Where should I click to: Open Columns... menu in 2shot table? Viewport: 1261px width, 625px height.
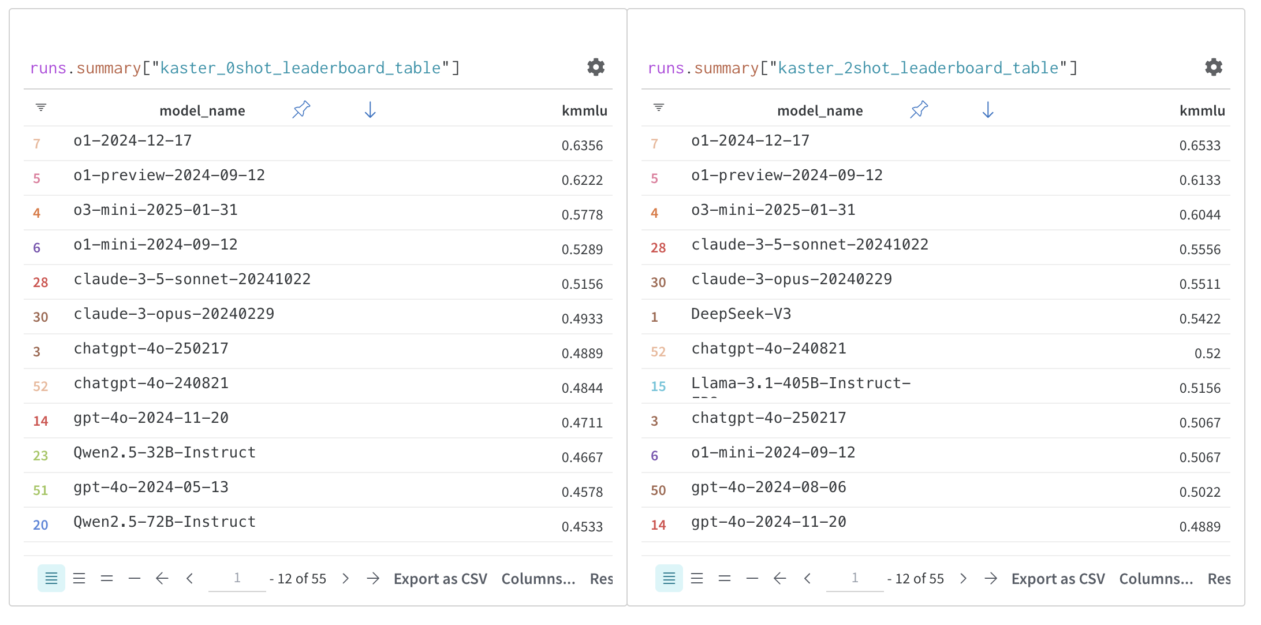(1156, 579)
